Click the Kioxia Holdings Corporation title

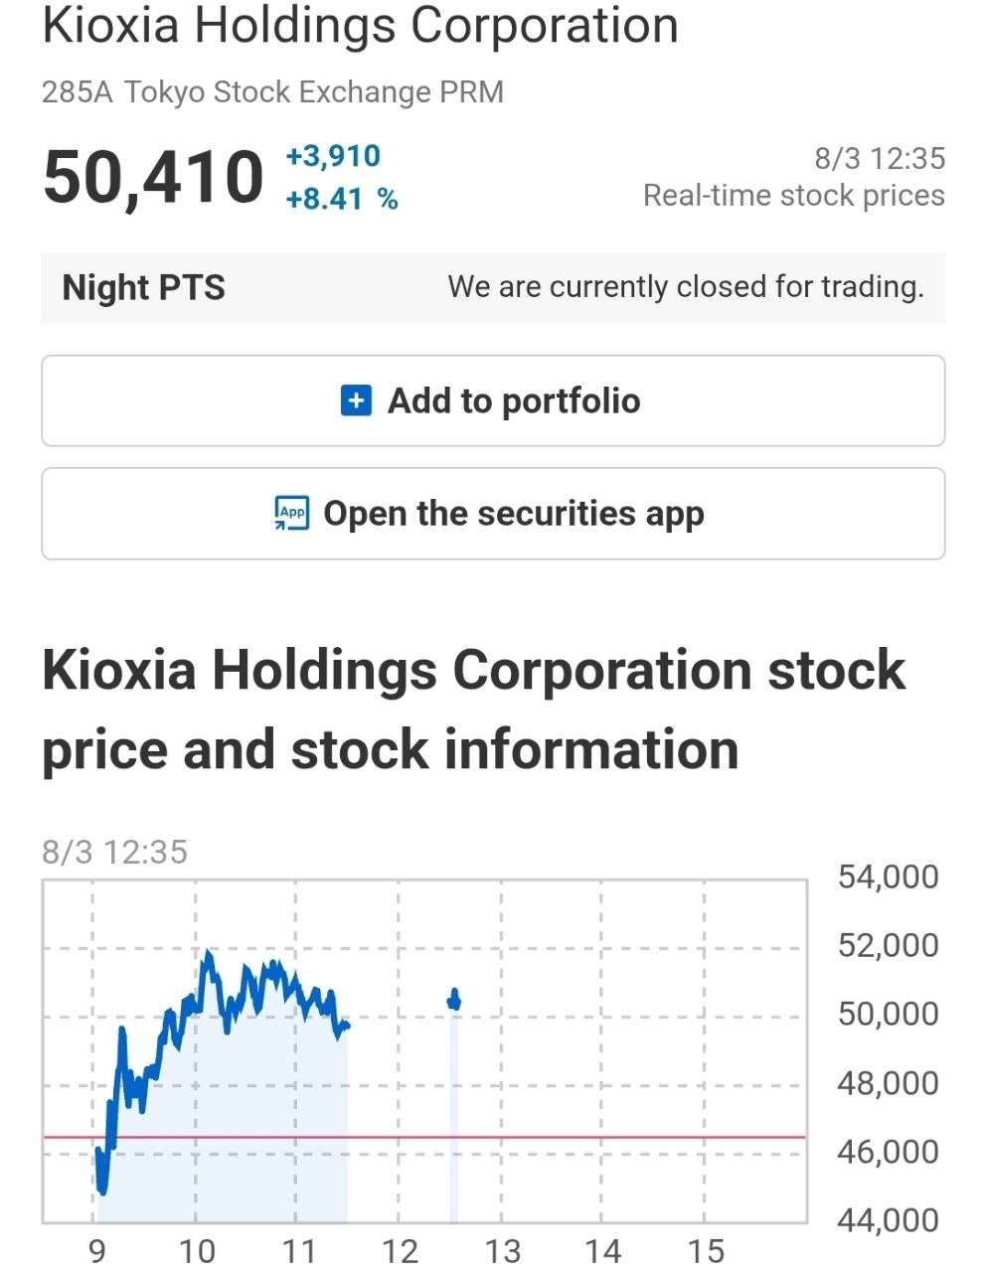coord(360,25)
